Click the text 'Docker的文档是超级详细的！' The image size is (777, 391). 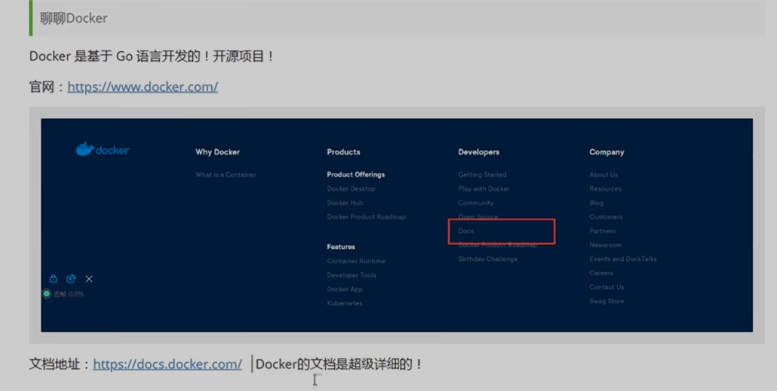tap(339, 365)
